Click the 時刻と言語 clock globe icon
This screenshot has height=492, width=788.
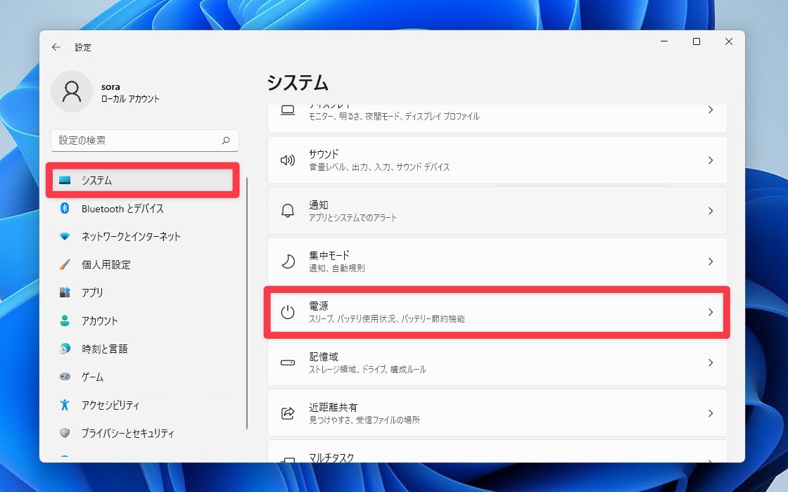tap(65, 349)
